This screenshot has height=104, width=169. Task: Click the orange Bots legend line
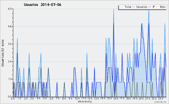click(157, 7)
